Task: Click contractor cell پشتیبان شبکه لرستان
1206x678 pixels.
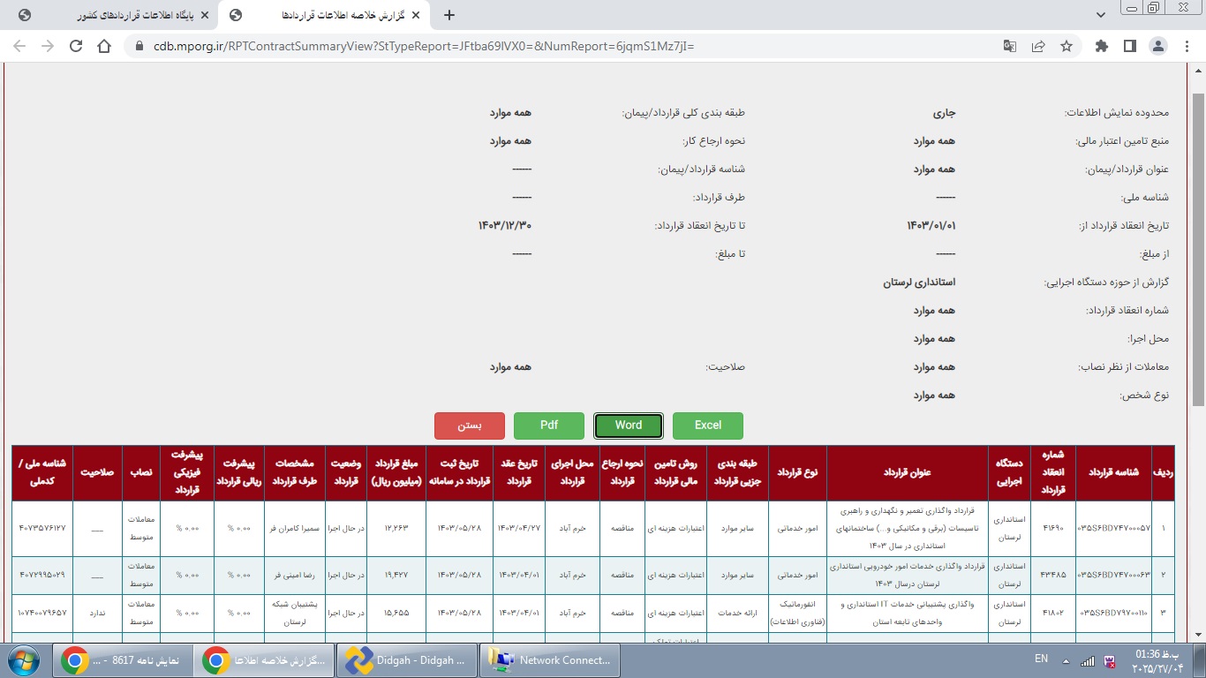Action: [296, 612]
